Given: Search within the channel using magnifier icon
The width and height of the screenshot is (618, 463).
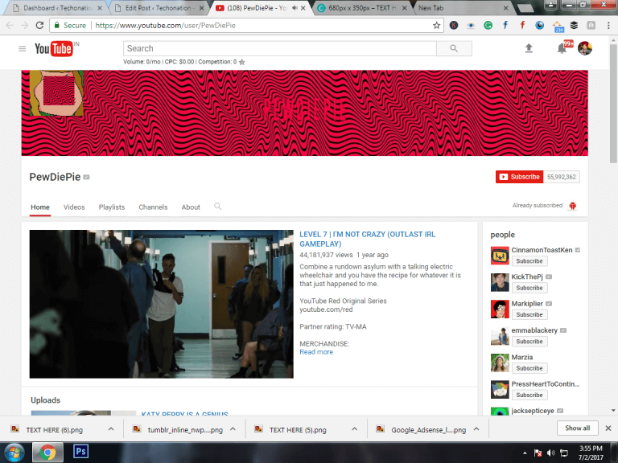Looking at the screenshot, I should click(x=217, y=207).
